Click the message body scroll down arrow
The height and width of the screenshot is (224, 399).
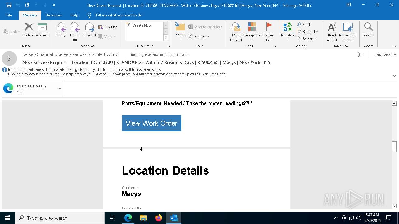(x=394, y=206)
